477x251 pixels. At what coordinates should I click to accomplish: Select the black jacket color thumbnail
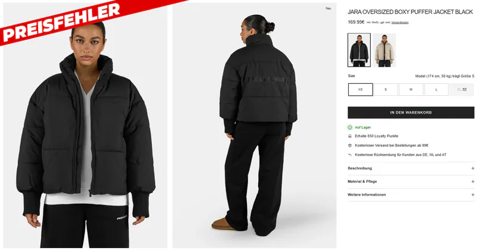click(359, 50)
